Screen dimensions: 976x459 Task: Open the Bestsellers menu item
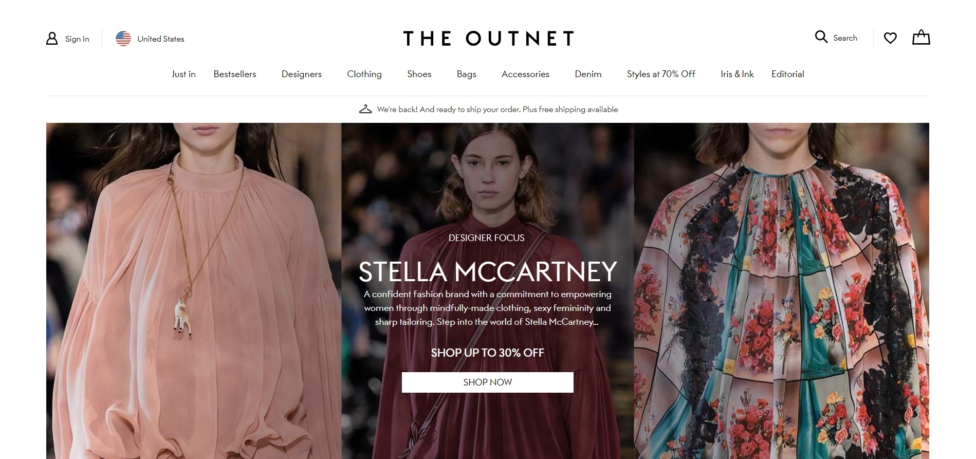pyautogui.click(x=235, y=74)
